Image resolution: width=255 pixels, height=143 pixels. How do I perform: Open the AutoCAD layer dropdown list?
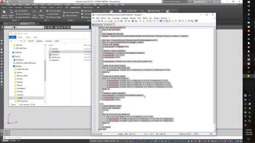[x=24, y=27]
